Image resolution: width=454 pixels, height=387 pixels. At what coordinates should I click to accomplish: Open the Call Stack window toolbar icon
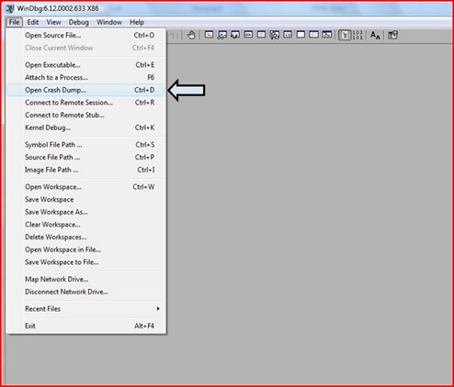tap(275, 35)
